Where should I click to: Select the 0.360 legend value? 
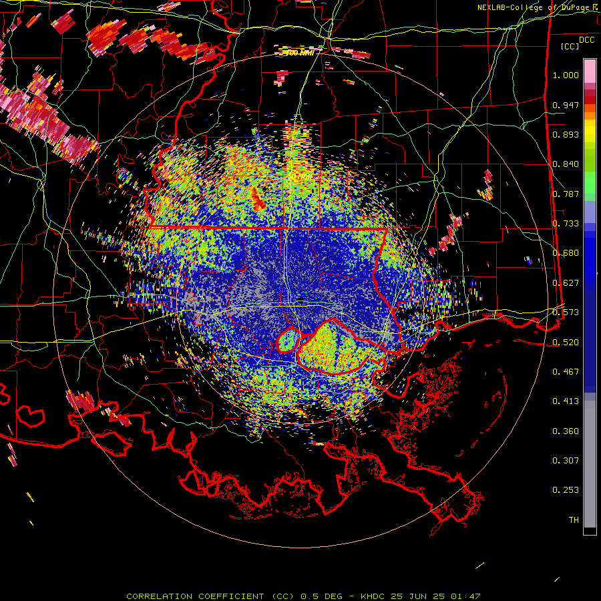(566, 431)
